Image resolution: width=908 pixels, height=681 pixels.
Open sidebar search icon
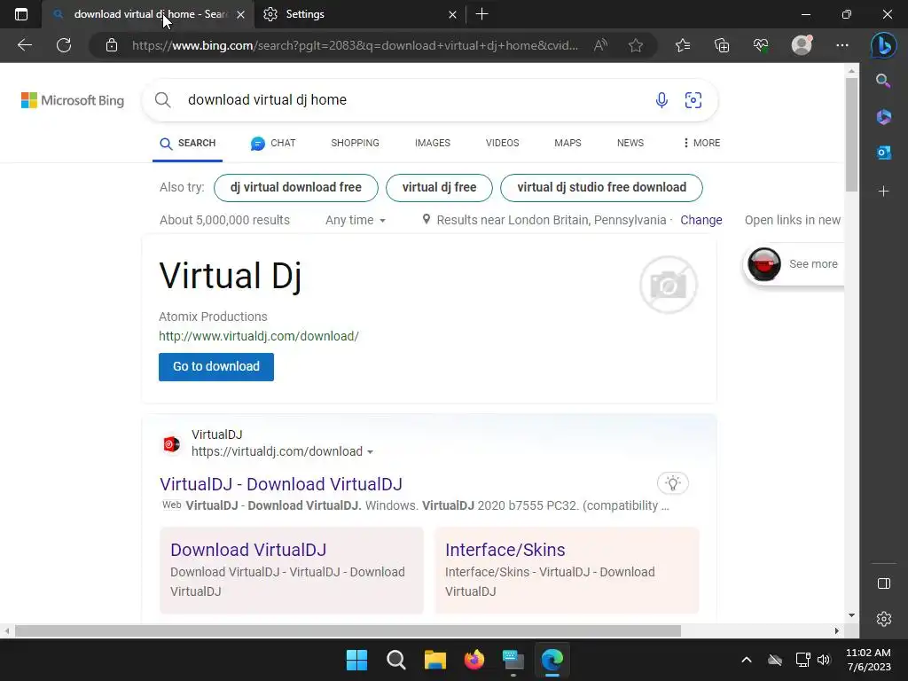tap(883, 81)
